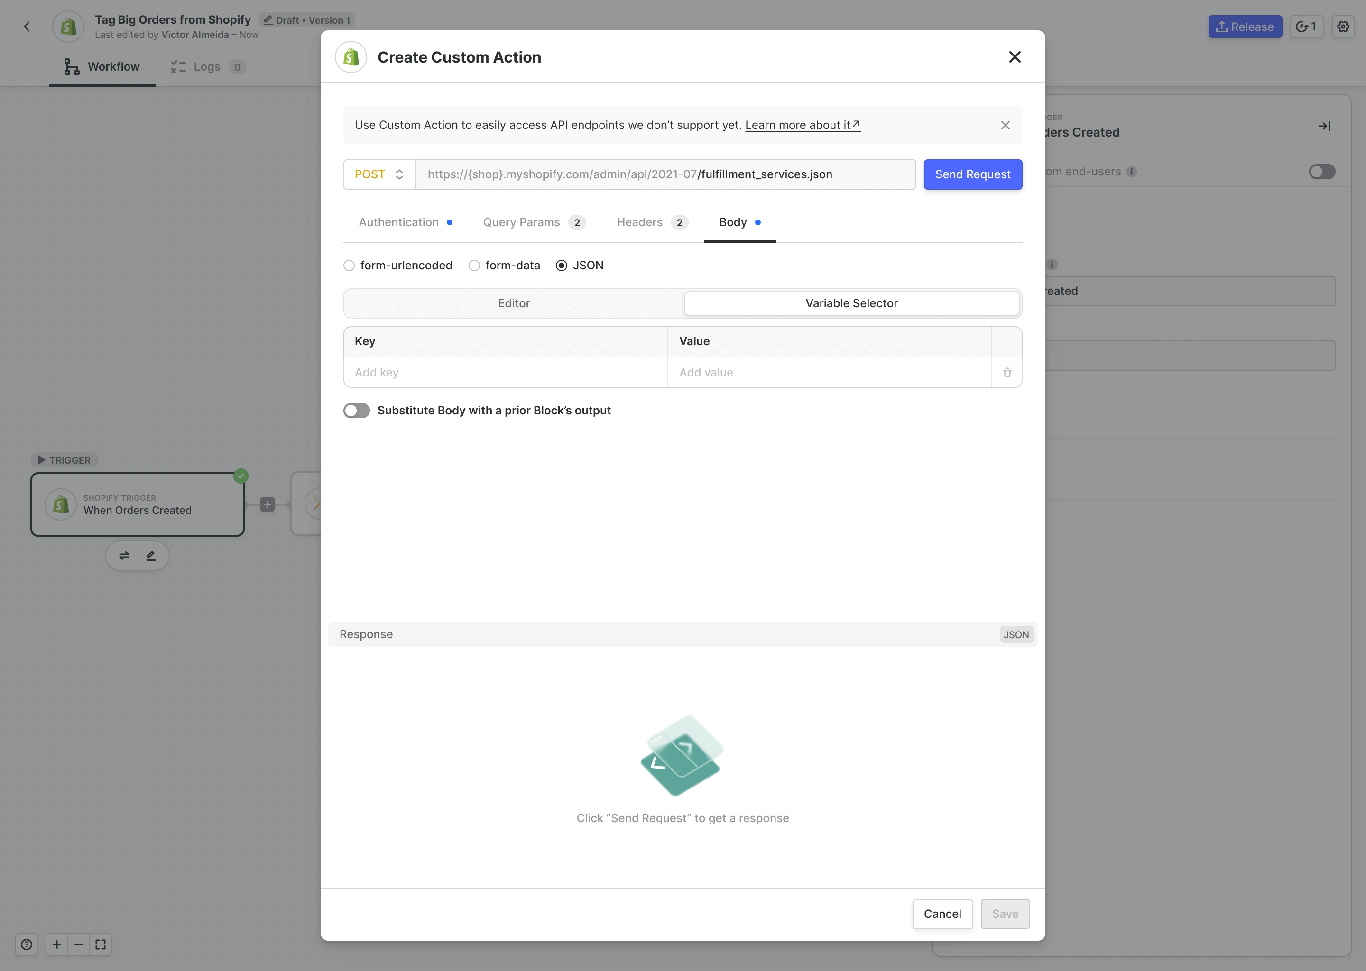Click the Add value field
Image resolution: width=1366 pixels, height=971 pixels.
829,373
